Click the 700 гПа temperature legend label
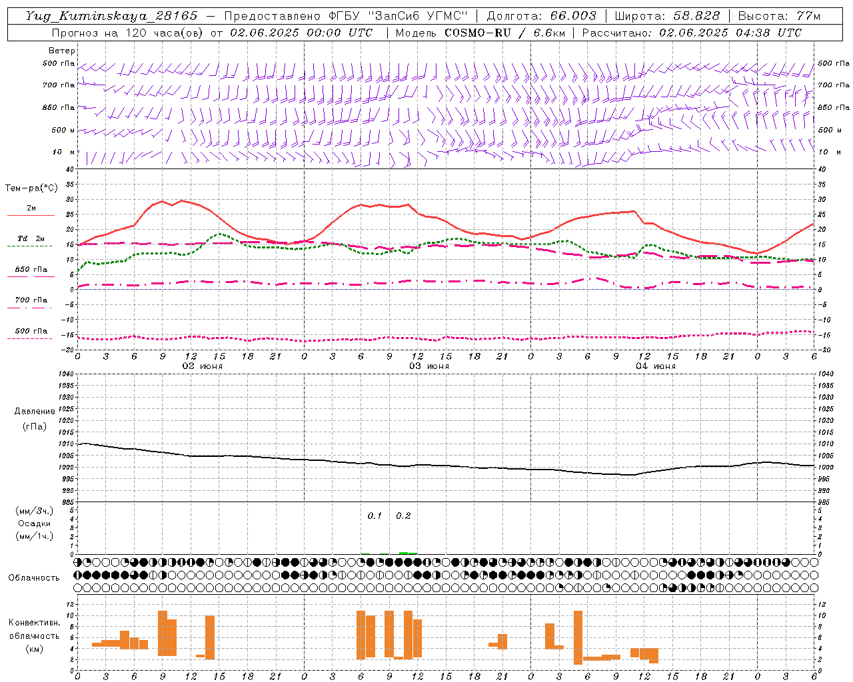The width and height of the screenshot is (853, 682). pos(31,300)
